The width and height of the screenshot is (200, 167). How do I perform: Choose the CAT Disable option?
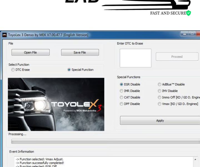[x=122, y=97]
